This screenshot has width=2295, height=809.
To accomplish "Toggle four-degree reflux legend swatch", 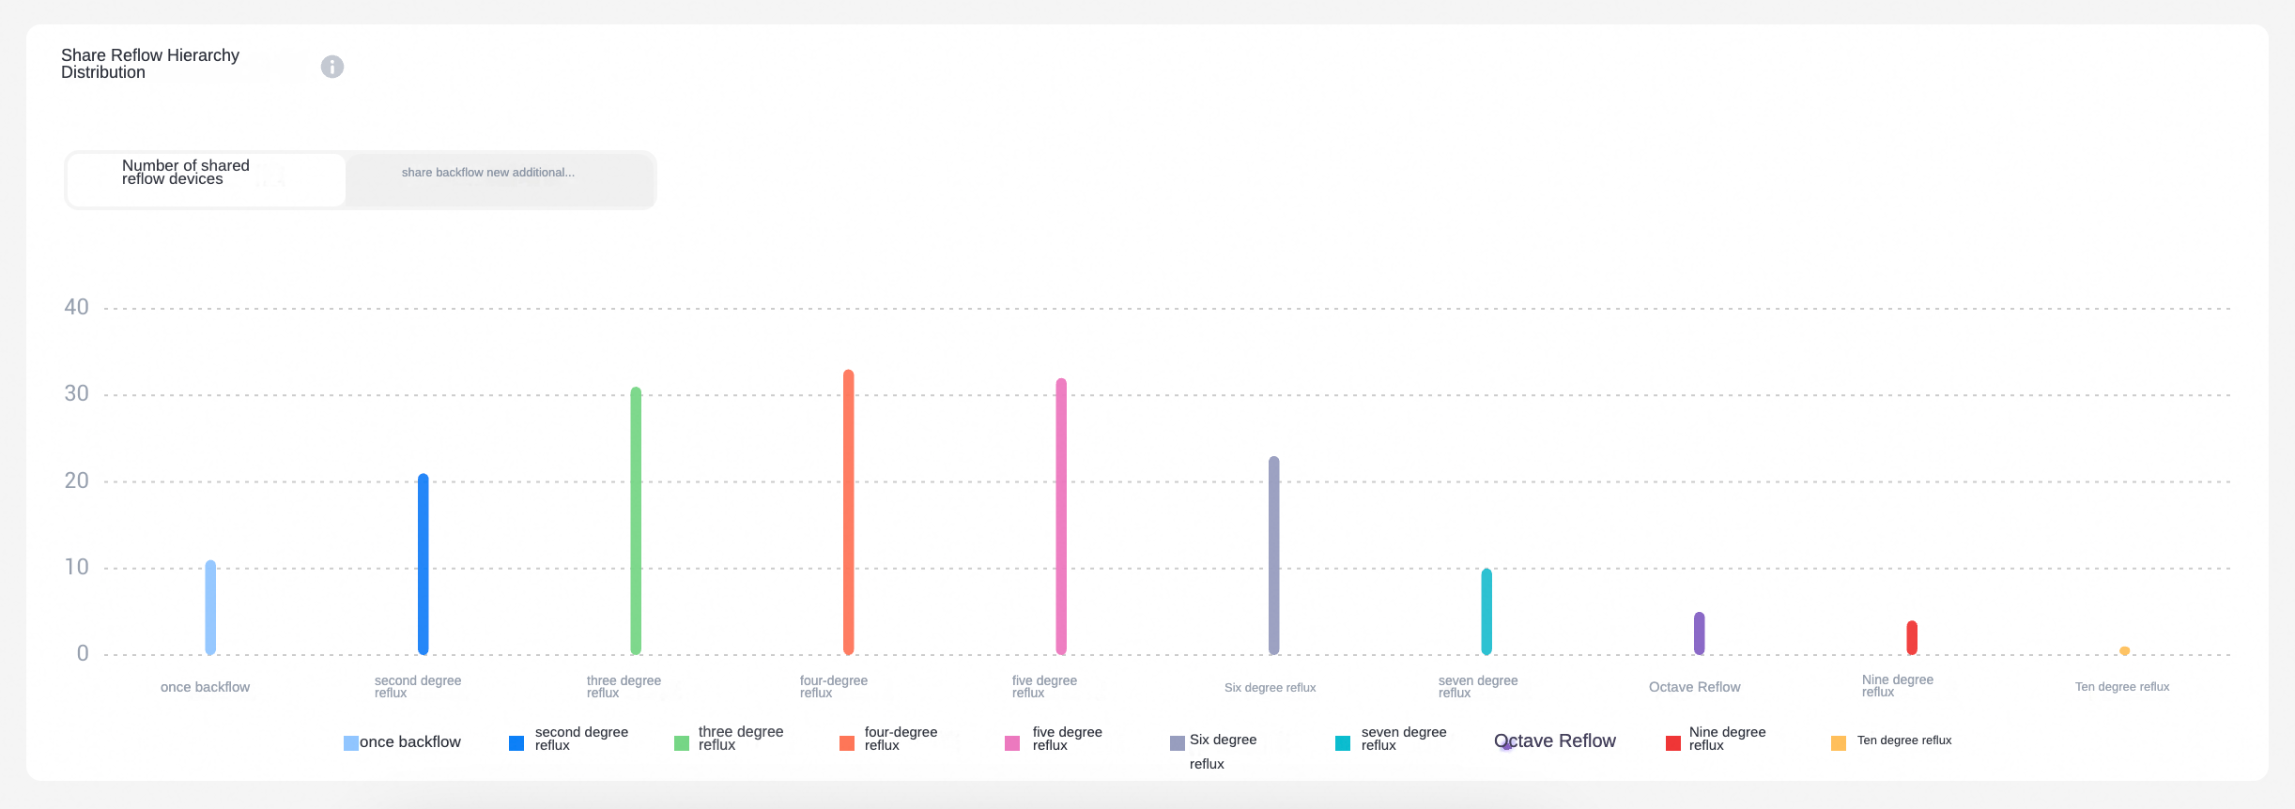I will 847,743.
